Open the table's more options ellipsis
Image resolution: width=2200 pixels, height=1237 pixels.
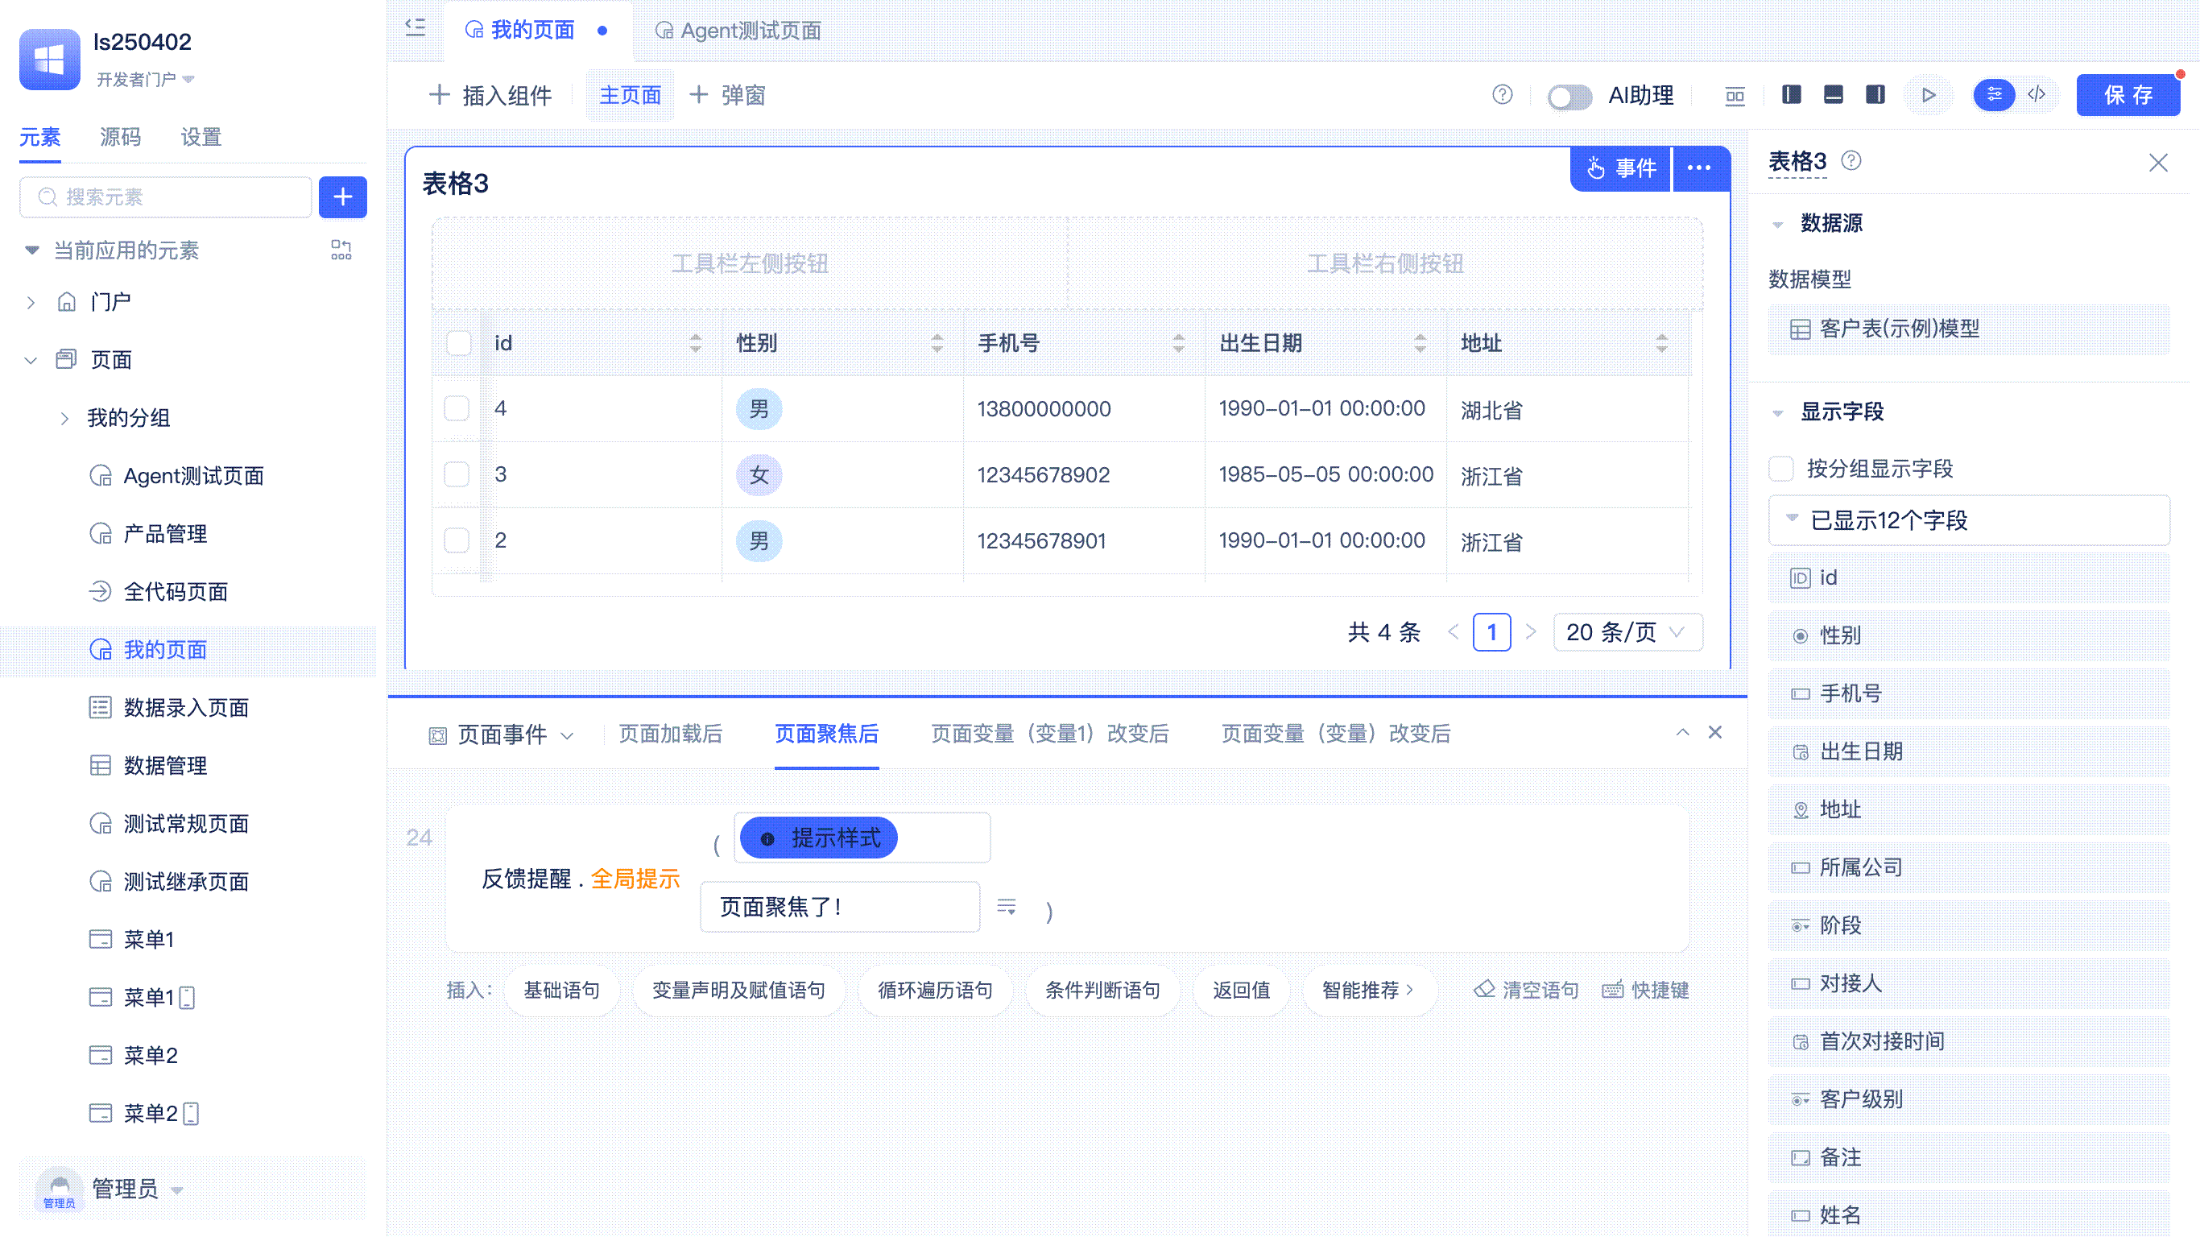coord(1698,168)
